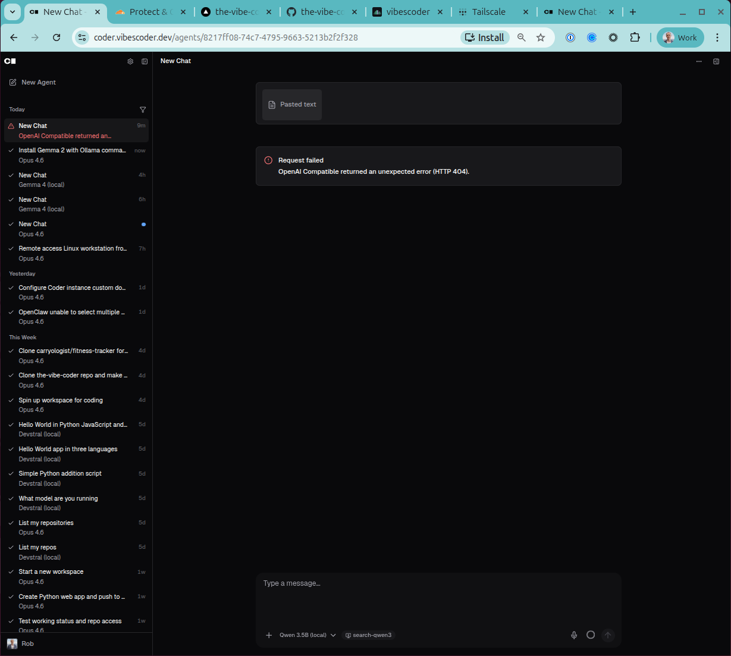
Task: Open the Qwen 3.5B (local) model dropdown
Action: tap(308, 635)
